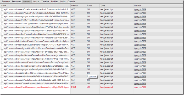Click the POST method cell of addHost

[74, 87]
